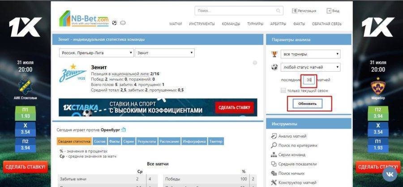This screenshot has height=187, width=403.
Task: Open the ТУРНИРЫ menu item
Action: click(255, 24)
